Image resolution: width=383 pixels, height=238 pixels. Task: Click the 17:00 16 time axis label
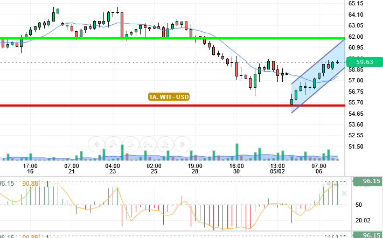(x=30, y=169)
